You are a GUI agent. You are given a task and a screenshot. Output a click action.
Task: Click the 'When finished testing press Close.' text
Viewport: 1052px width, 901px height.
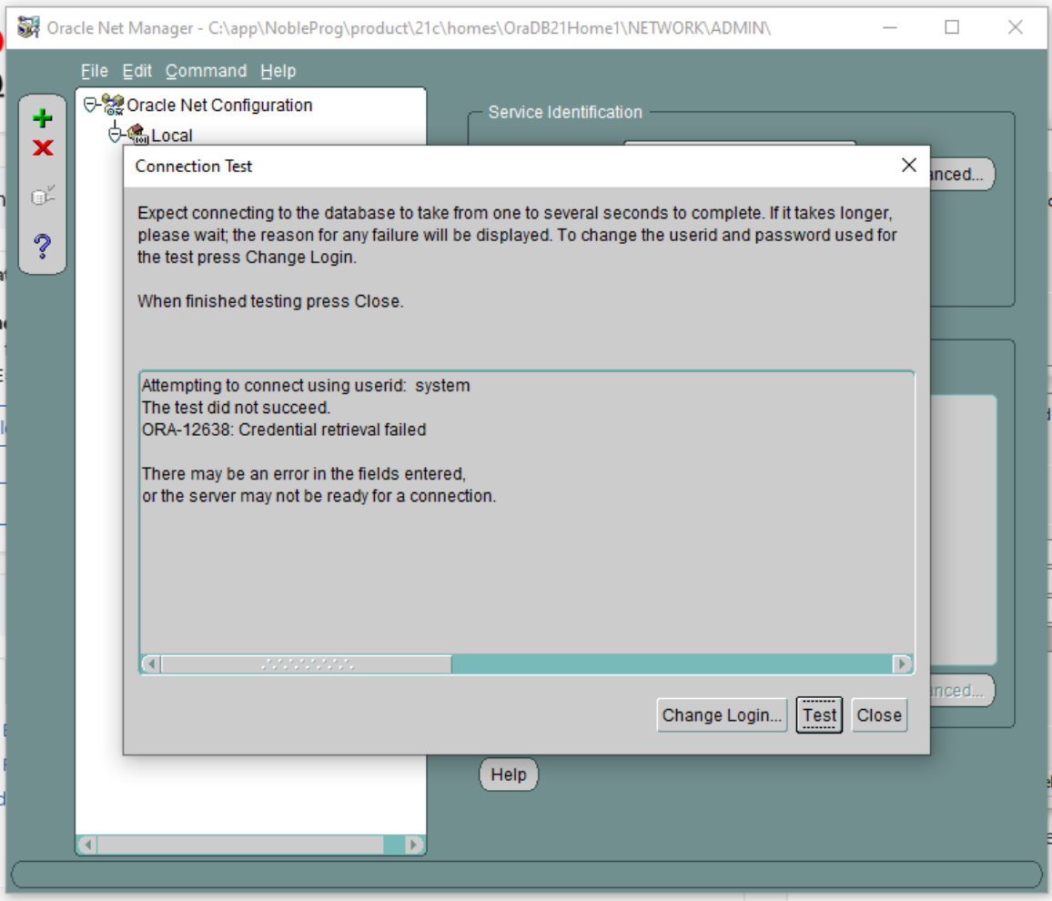[x=270, y=301]
